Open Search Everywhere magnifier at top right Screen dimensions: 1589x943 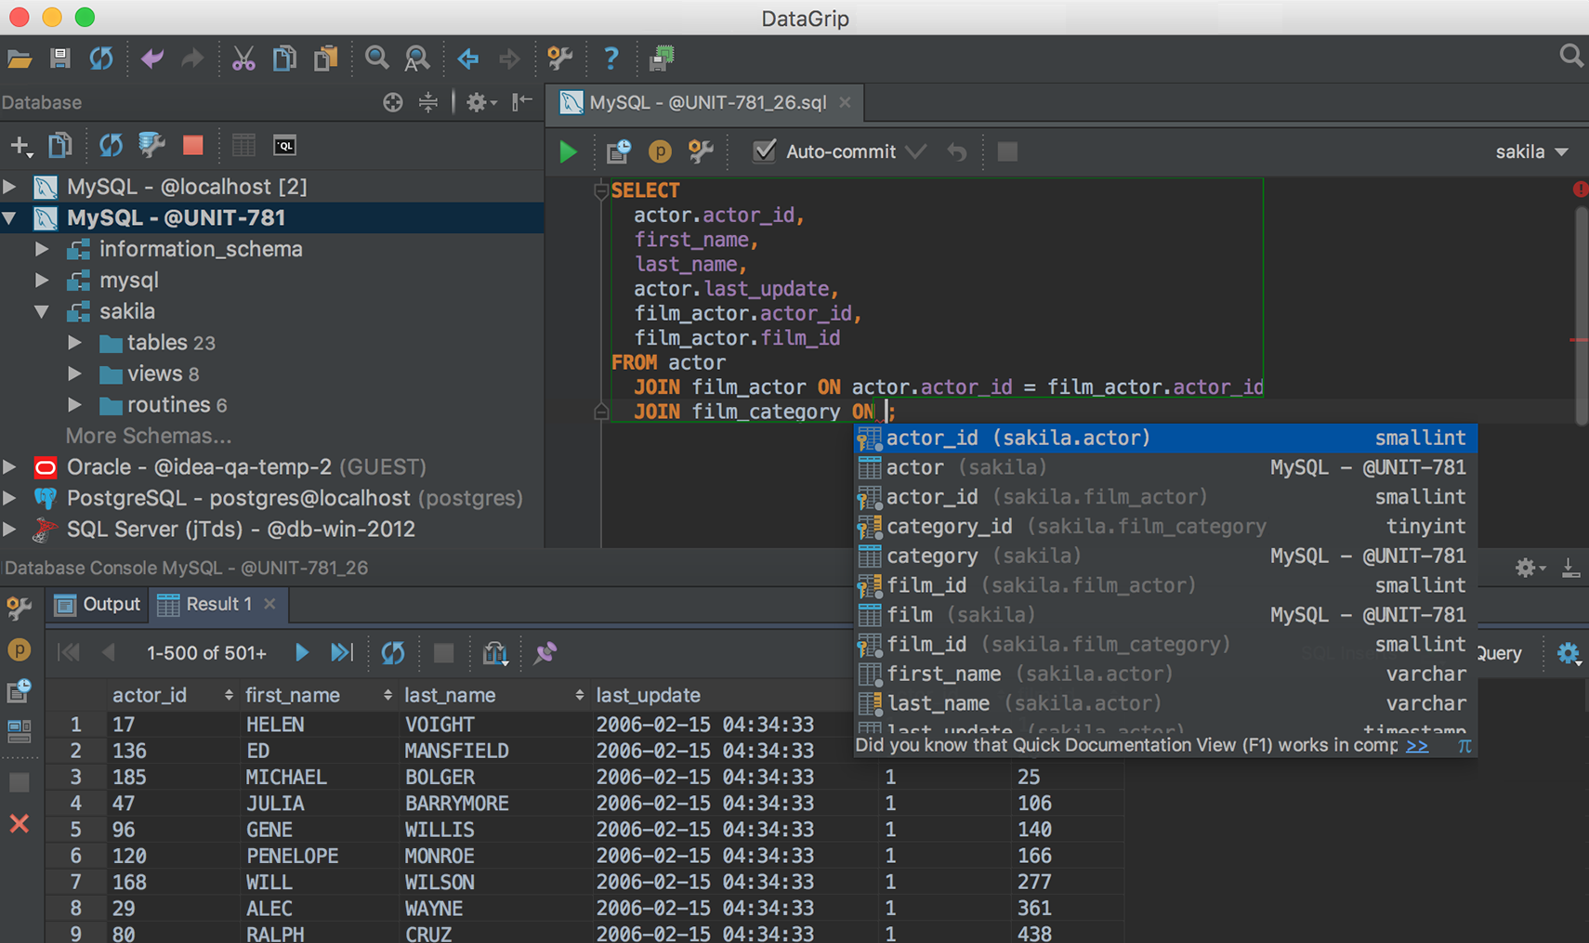1570,57
